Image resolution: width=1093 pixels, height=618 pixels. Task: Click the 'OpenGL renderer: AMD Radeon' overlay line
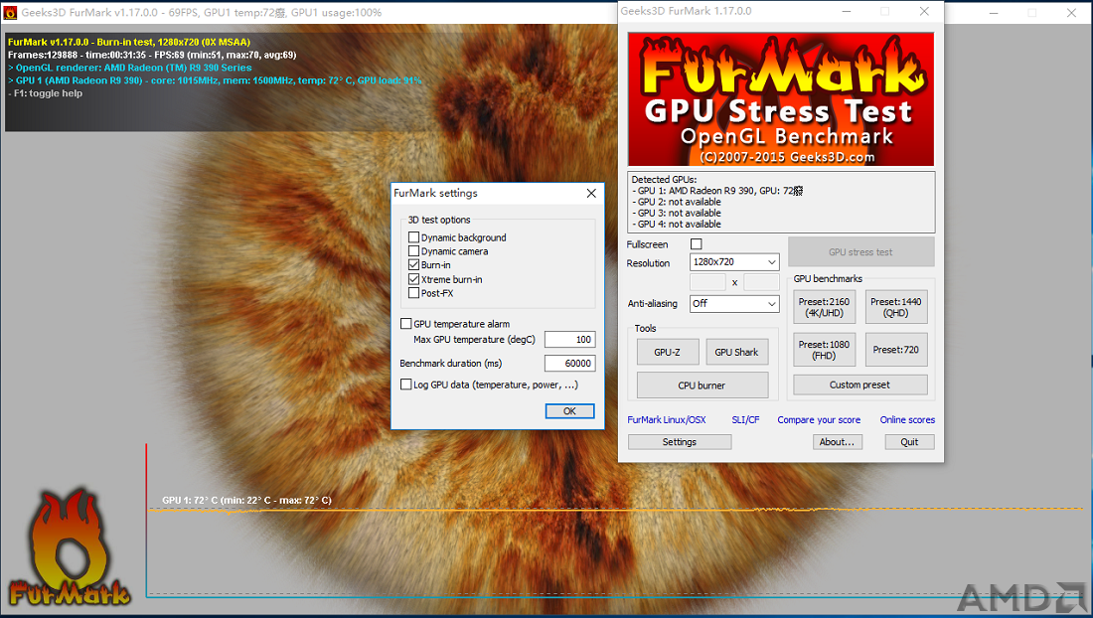tap(129, 68)
